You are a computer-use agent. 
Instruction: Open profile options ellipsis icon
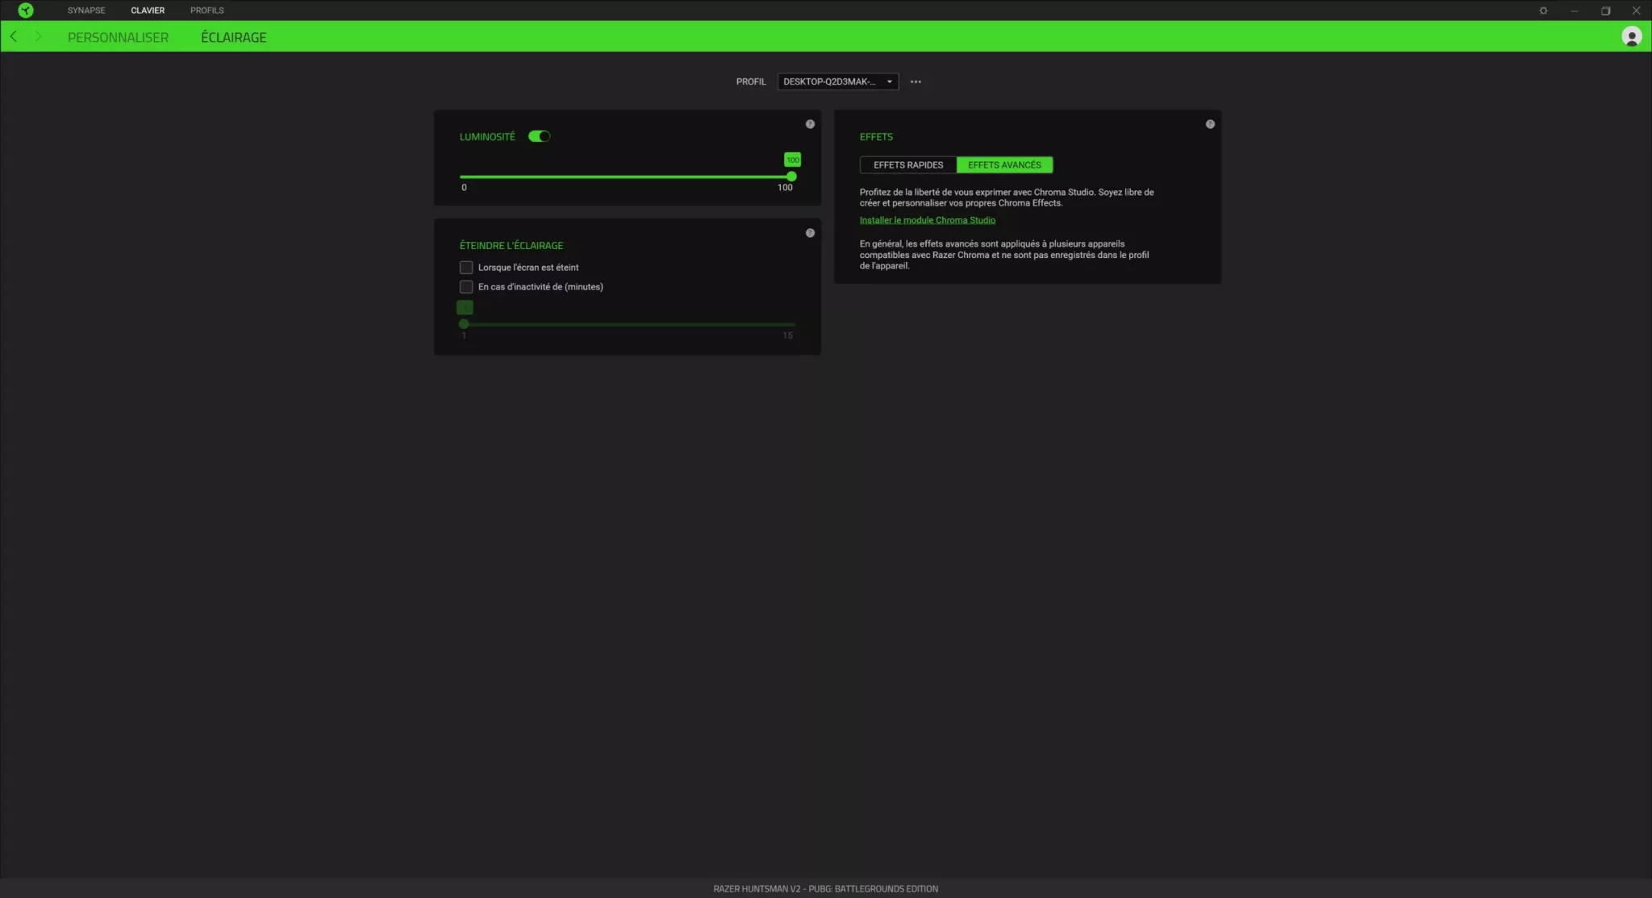pos(916,81)
